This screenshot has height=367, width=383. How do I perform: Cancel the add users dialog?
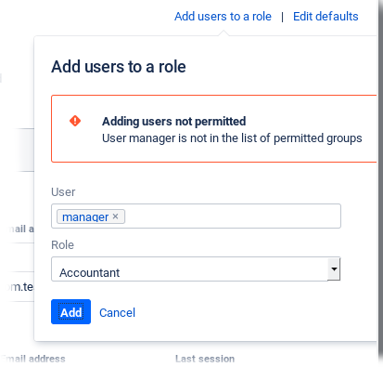pyautogui.click(x=117, y=312)
